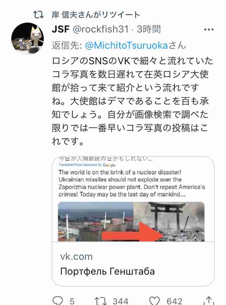226x305 pixels.
Task: Open JSF profile avatar picture
Action: 28,38
